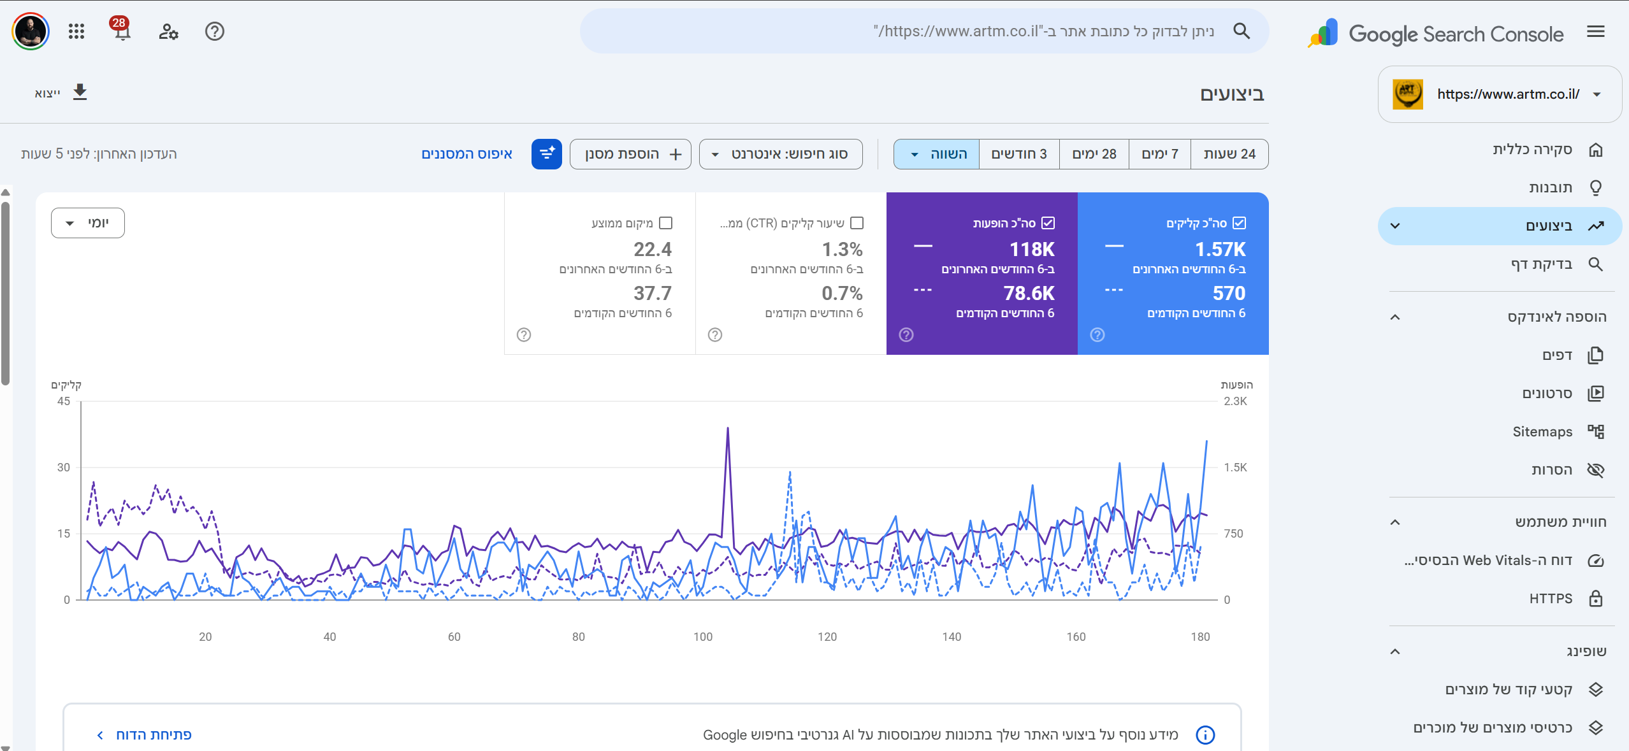Click the איפוס המסננים reset filters link
The height and width of the screenshot is (751, 1629).
tap(467, 154)
